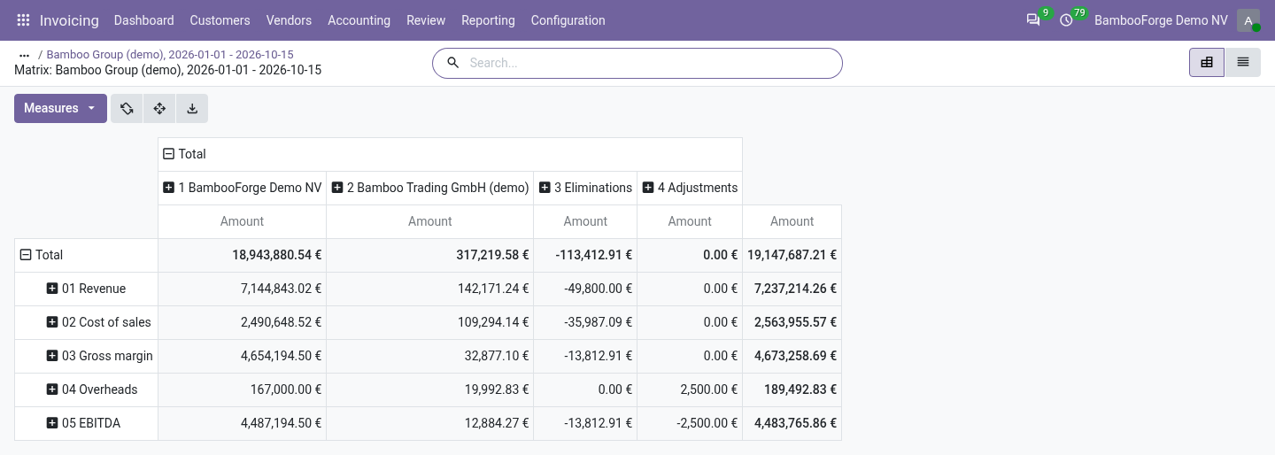1275x455 pixels.
Task: Click the search magnifier icon
Action: pyautogui.click(x=452, y=63)
